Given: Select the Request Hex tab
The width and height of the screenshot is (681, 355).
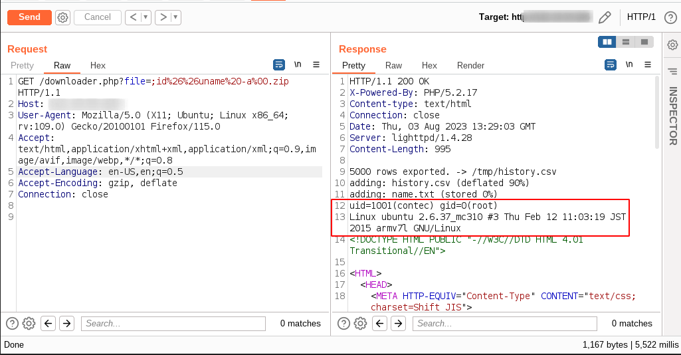Looking at the screenshot, I should [98, 65].
